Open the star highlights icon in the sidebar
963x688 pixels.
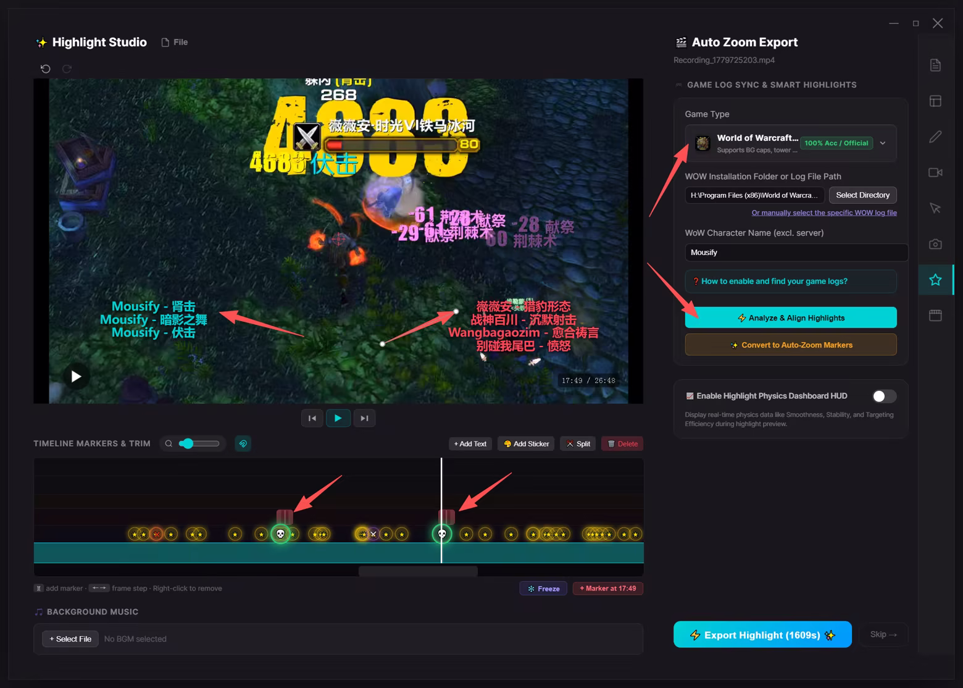[x=935, y=280]
